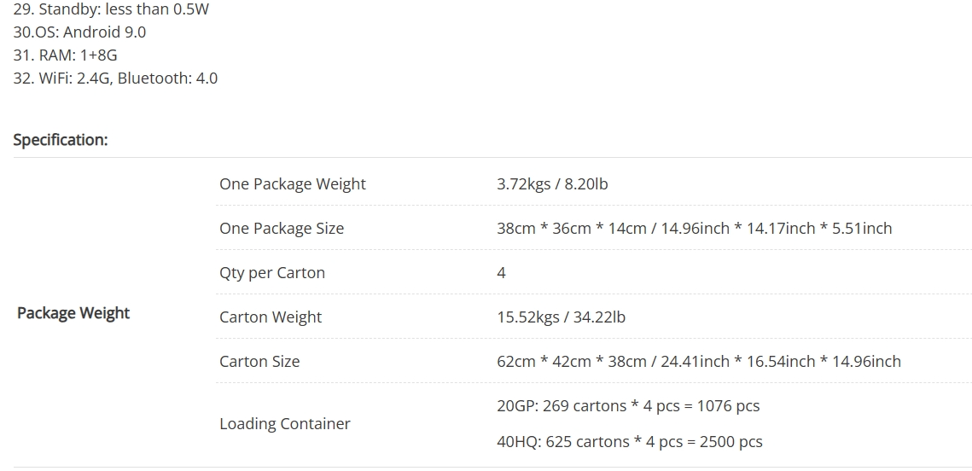Click the 3.72kgs / 8.20lb value

[552, 184]
